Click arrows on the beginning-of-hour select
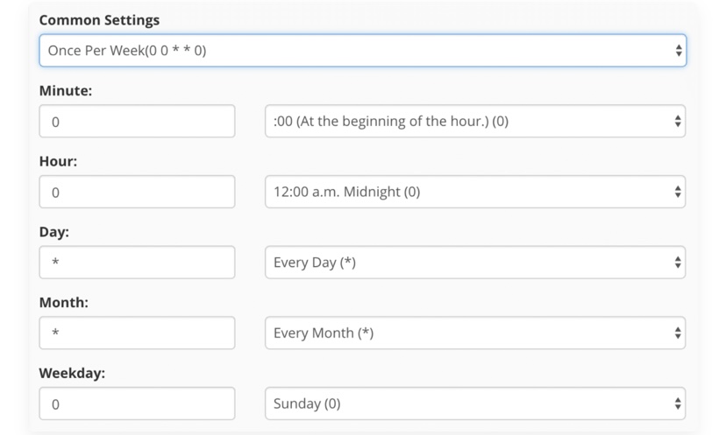726x435 pixels. tap(678, 121)
